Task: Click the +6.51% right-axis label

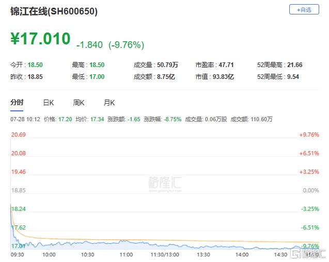Action: tap(309, 153)
